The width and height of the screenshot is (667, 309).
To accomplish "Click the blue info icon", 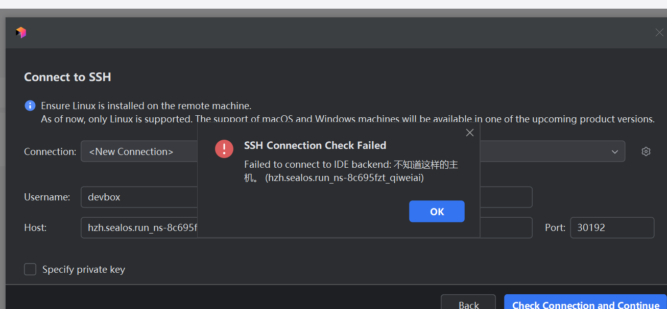I will tap(30, 106).
